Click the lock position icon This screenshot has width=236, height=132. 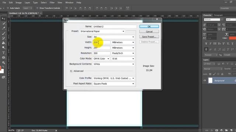[218, 74]
